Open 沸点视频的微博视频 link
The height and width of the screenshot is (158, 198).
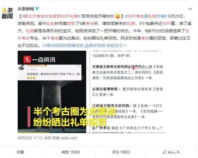point(63,45)
